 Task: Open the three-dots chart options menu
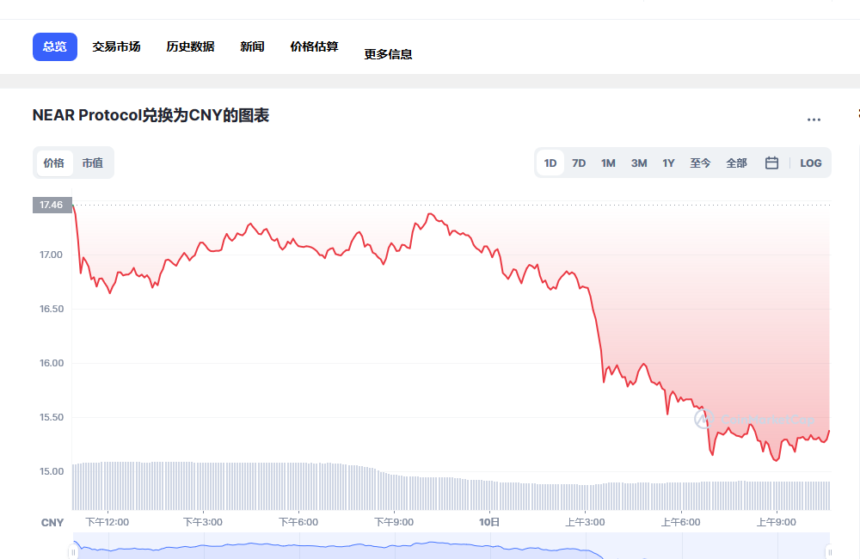pyautogui.click(x=814, y=119)
